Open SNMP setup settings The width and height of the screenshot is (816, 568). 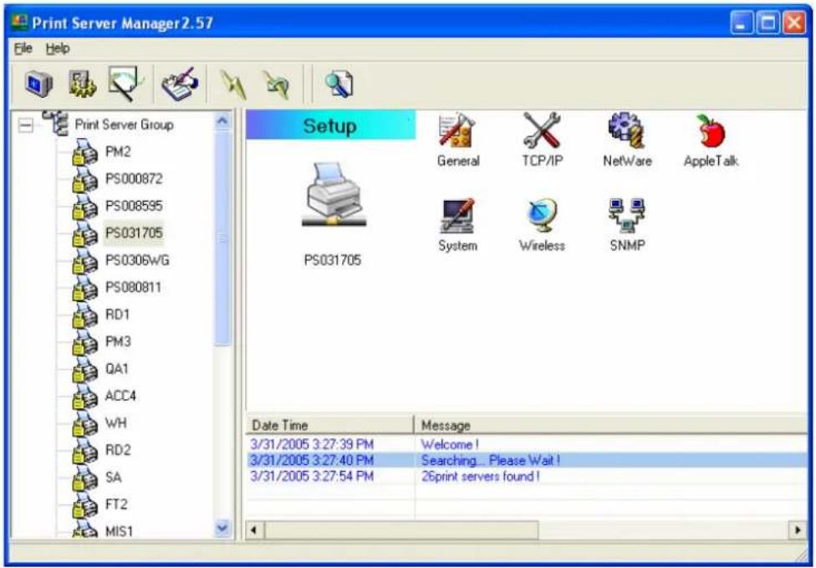(627, 225)
